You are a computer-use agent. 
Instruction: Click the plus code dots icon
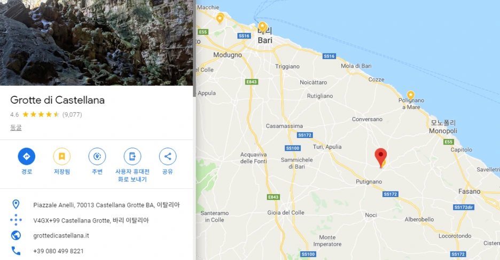click(x=15, y=220)
